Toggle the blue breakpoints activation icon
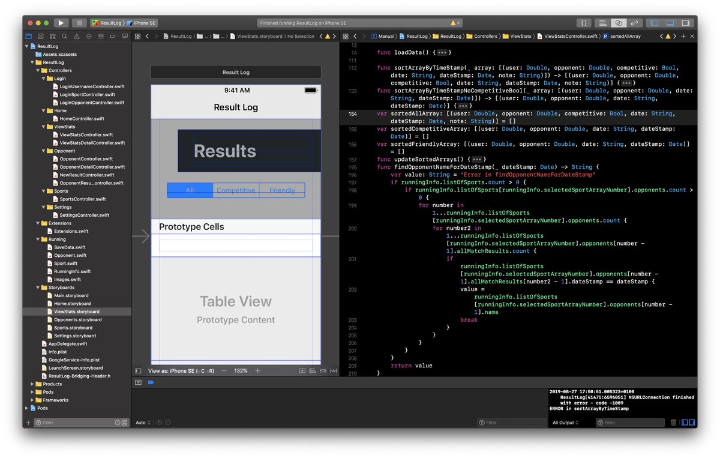 click(x=151, y=382)
